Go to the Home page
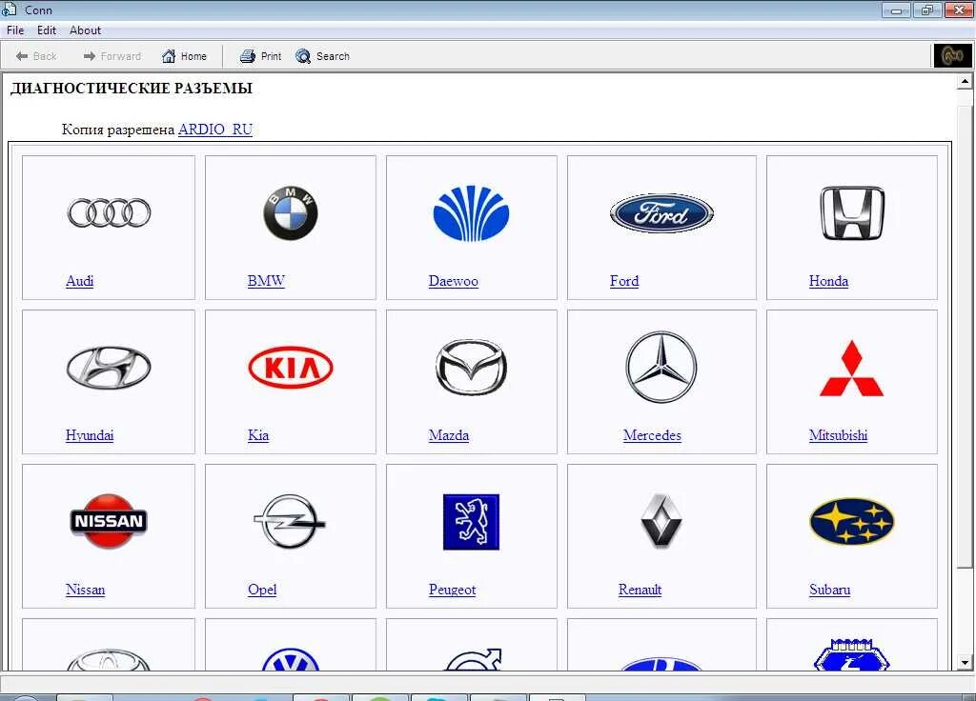Image resolution: width=976 pixels, height=701 pixels. click(x=184, y=56)
